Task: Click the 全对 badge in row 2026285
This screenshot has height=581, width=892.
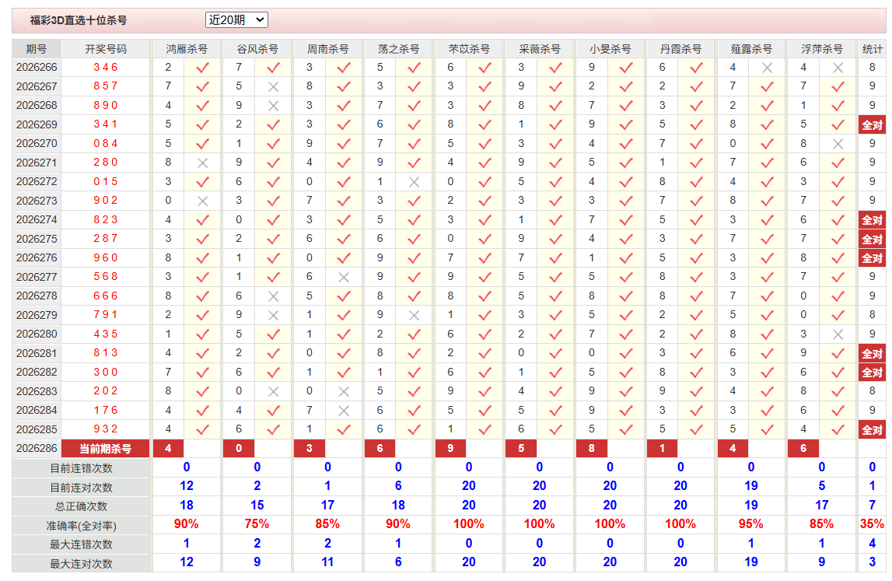Action: pyautogui.click(x=872, y=429)
